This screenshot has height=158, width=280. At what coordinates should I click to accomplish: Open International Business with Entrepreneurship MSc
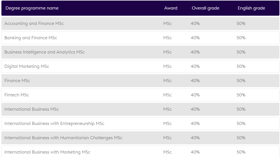click(54, 124)
